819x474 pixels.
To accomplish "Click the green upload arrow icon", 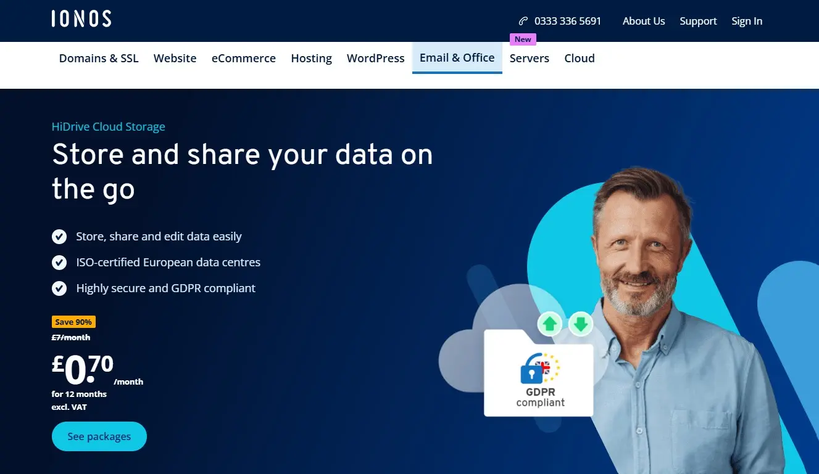I will [549, 324].
